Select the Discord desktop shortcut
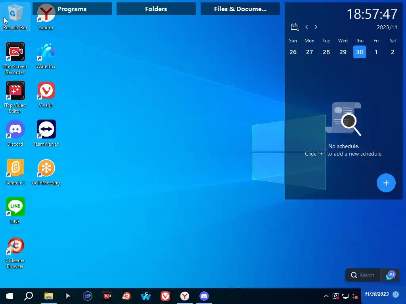The image size is (406, 304). 15,133
